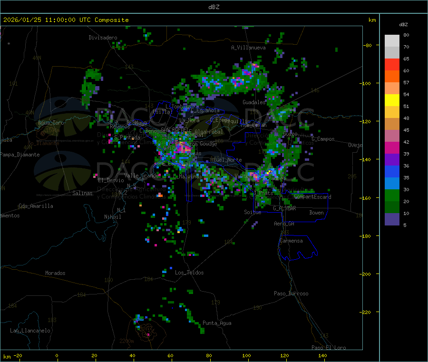
Task: Click the Aero_GA label
Action: coord(284,224)
